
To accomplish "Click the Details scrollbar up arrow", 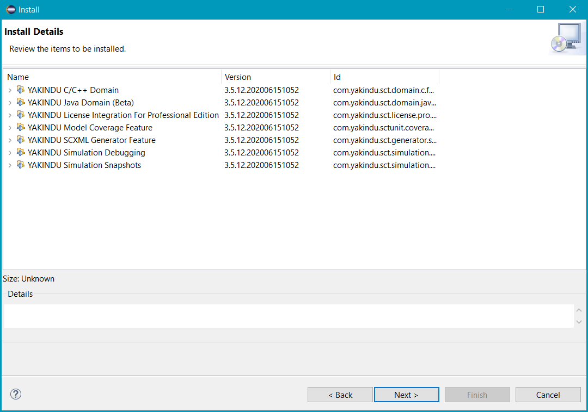I will click(x=579, y=310).
